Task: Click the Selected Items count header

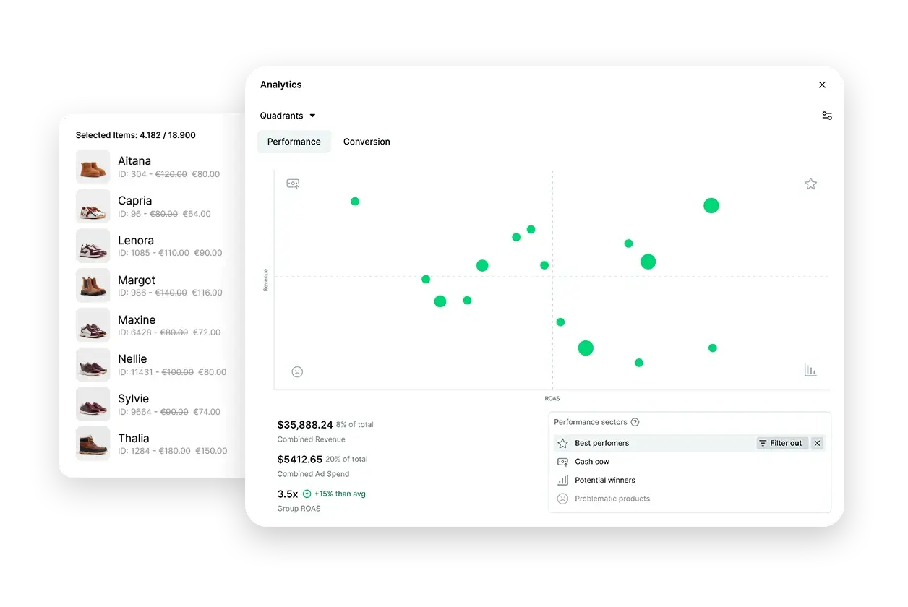Action: coord(136,135)
